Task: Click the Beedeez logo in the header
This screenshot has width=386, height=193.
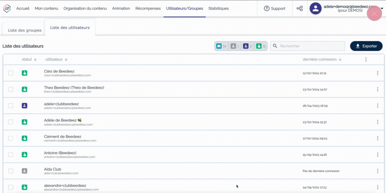Action: pyautogui.click(x=7, y=8)
